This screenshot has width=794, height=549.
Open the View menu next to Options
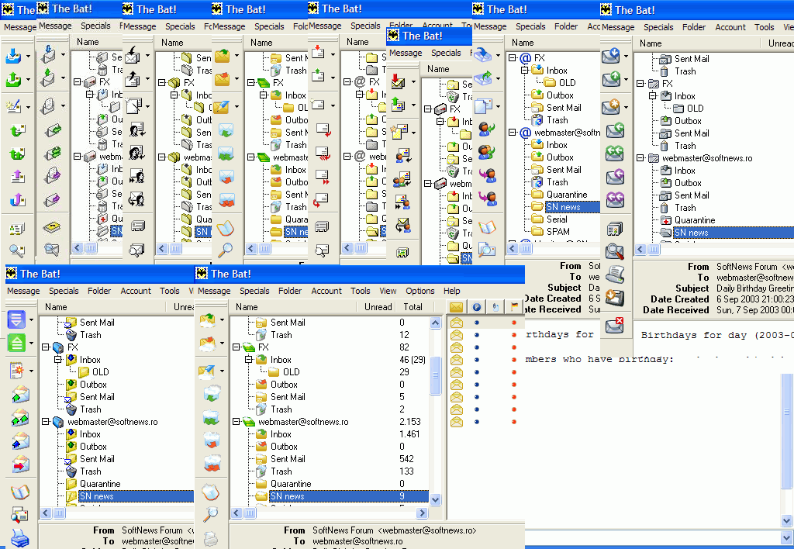click(x=388, y=291)
